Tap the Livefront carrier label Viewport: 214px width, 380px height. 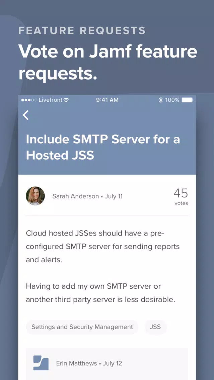tap(51, 100)
